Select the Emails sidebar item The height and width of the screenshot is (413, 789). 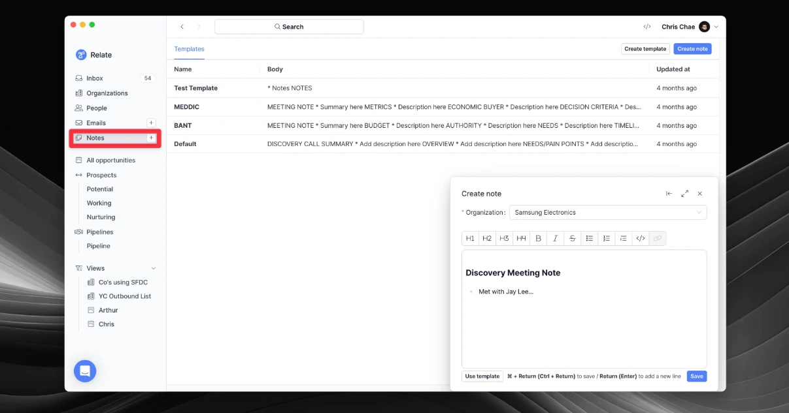pyautogui.click(x=95, y=123)
